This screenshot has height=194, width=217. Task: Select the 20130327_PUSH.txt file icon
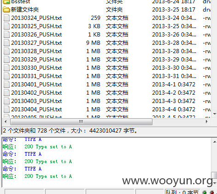(x=6, y=42)
